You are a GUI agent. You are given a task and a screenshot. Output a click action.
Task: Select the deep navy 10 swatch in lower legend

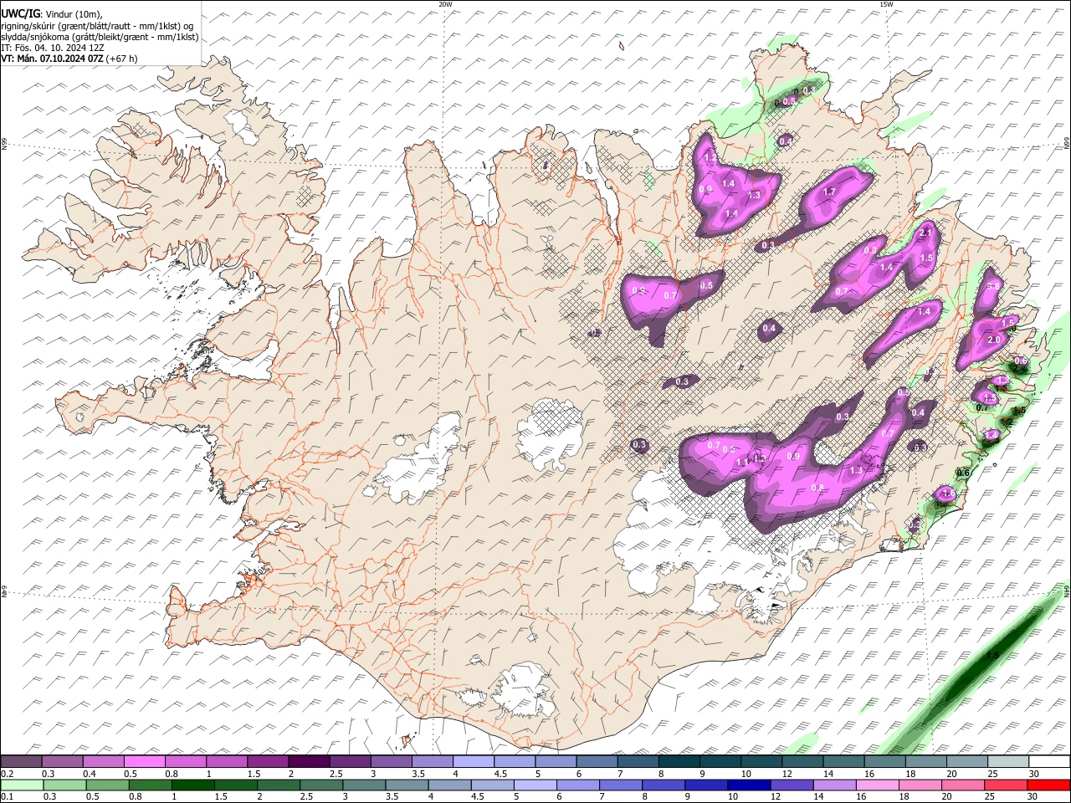(749, 785)
